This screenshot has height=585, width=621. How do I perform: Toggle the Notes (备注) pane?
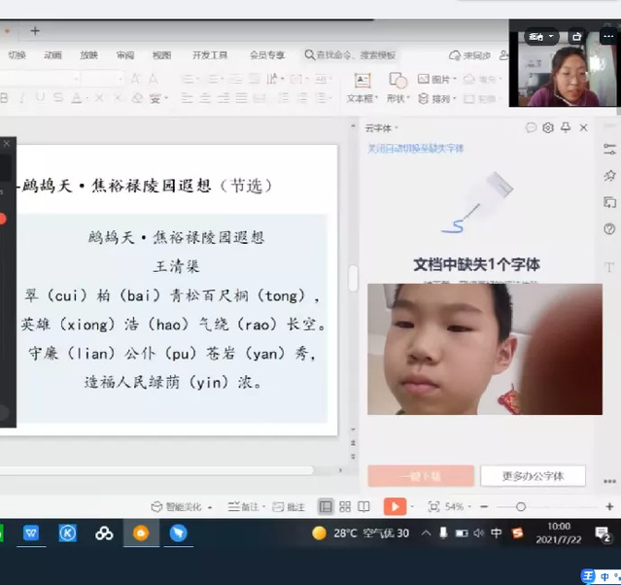pyautogui.click(x=247, y=506)
